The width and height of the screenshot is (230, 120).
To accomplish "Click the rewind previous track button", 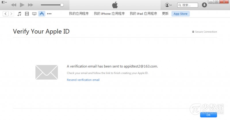I will point(14,5).
